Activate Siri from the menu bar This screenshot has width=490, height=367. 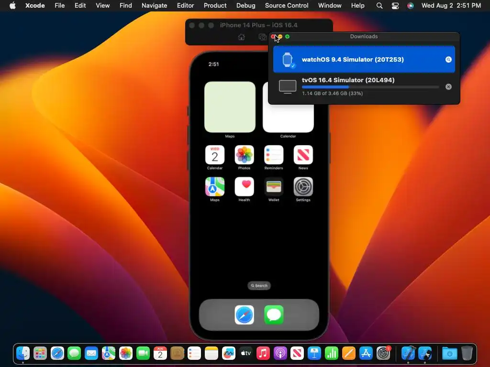pos(410,6)
